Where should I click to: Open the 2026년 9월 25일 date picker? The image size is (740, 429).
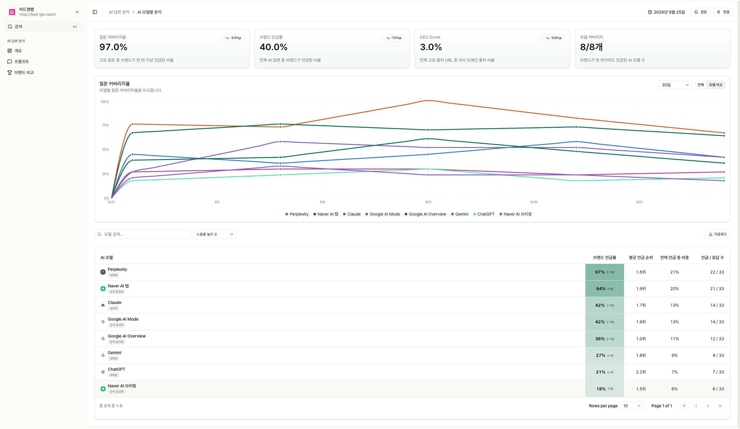667,12
